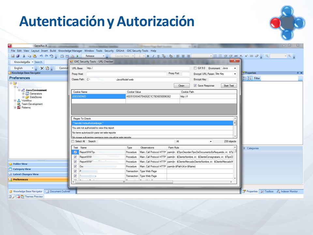Click the Paste clipboard icon
Screen dimensions: 313x235
(x=35, y=56)
